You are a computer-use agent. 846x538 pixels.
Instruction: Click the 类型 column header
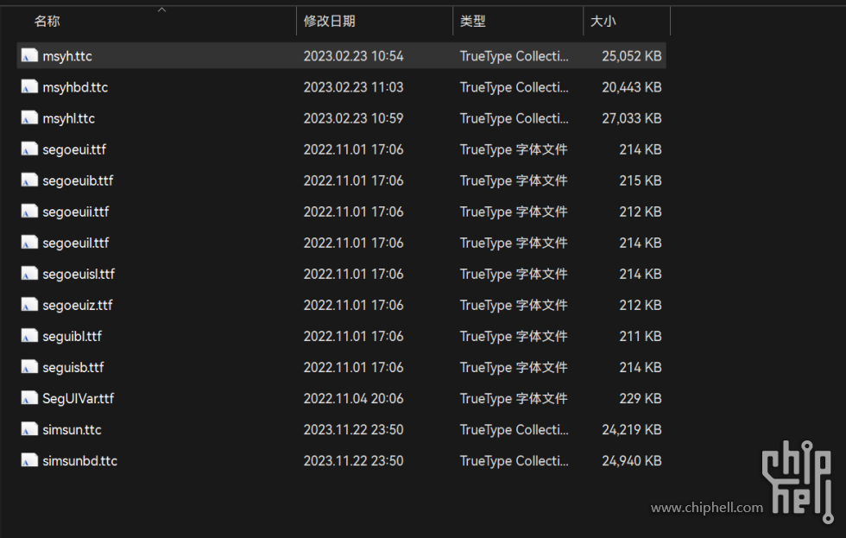473,22
